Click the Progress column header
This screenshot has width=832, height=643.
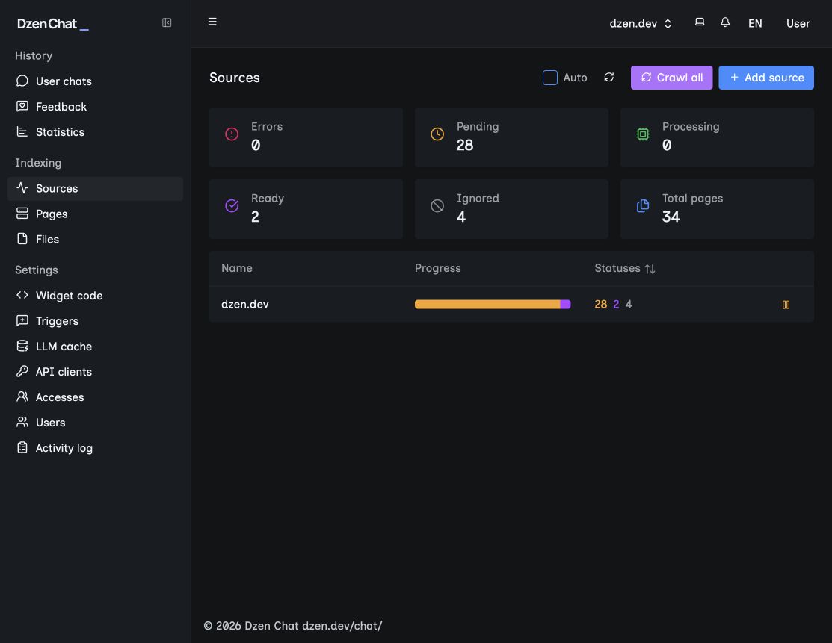[x=438, y=268]
